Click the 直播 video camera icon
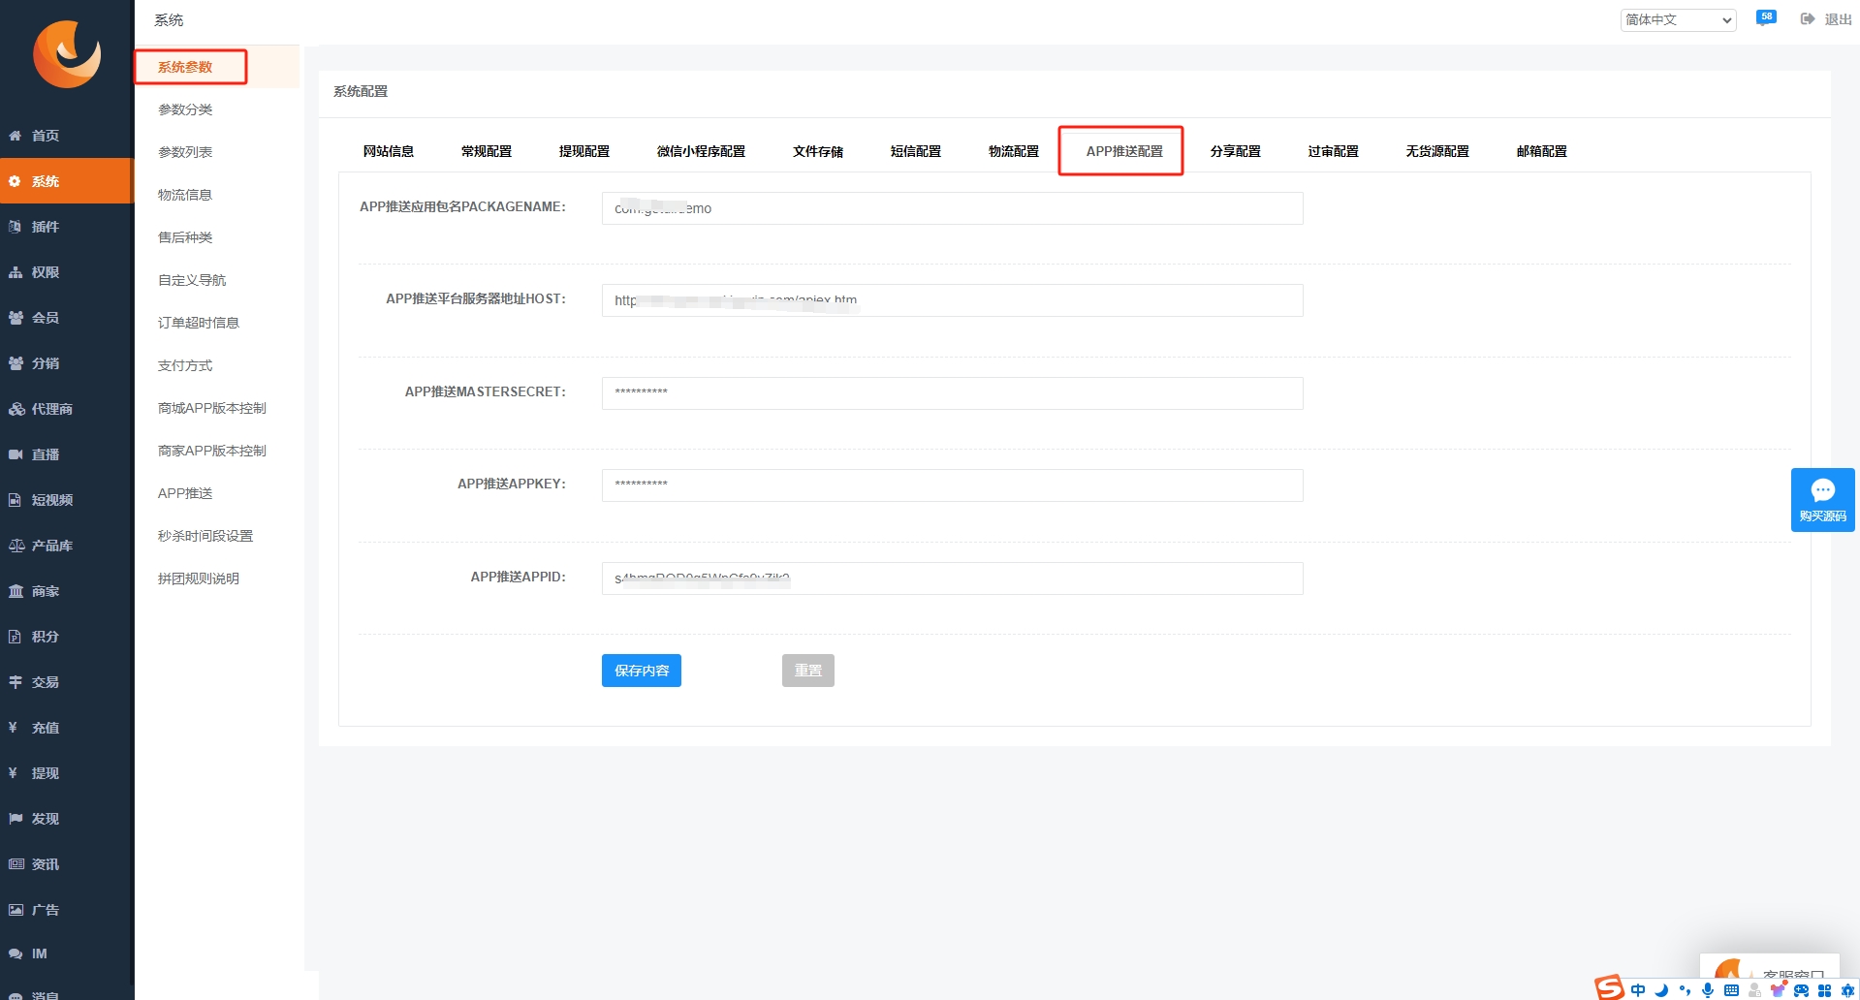1860x1000 pixels. point(16,454)
